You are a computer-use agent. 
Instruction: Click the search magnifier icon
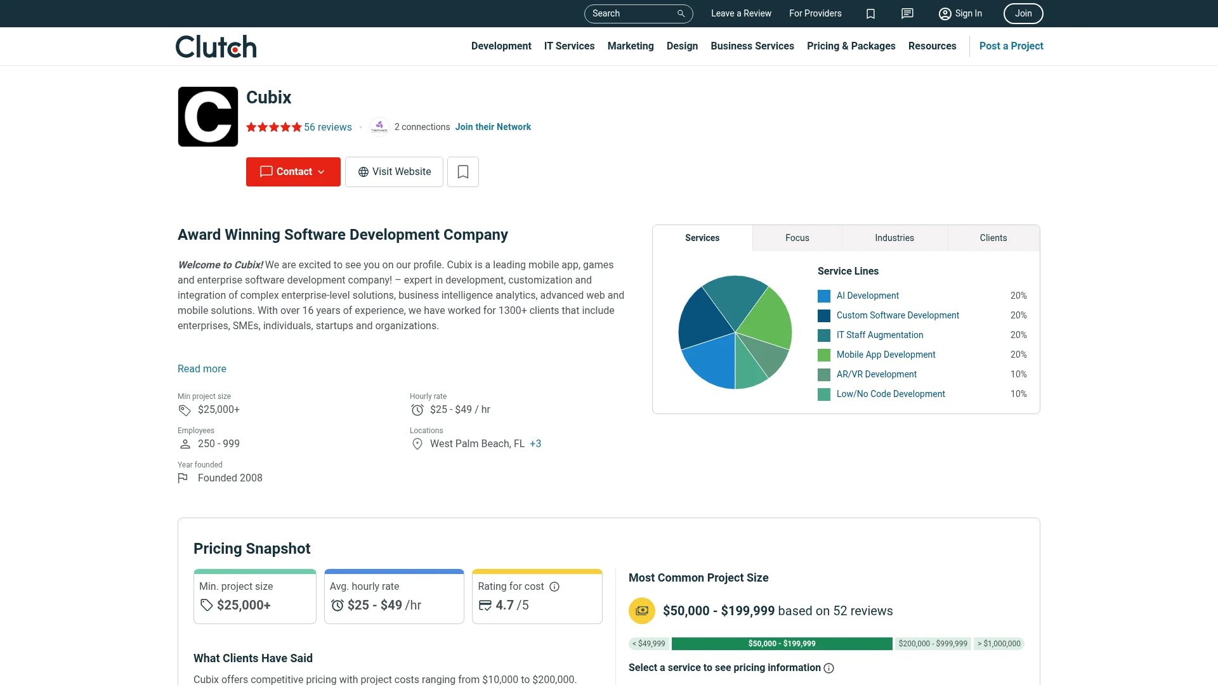point(681,13)
